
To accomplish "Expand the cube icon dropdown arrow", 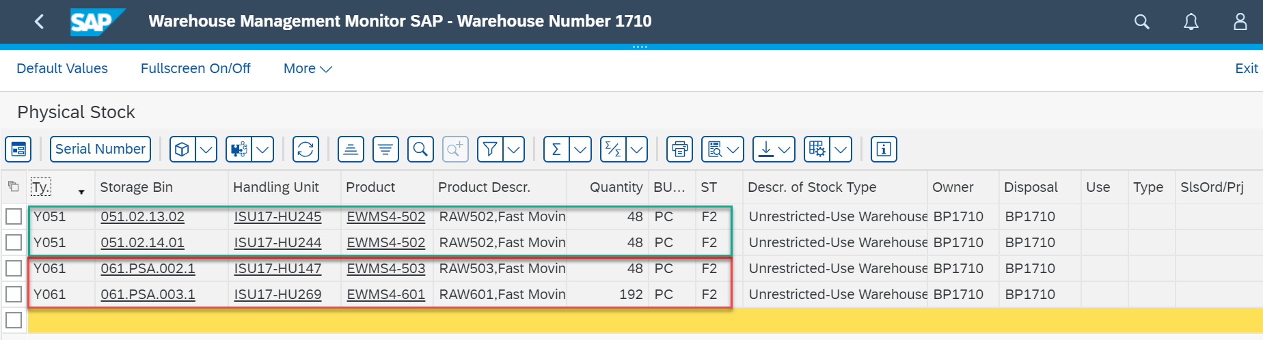I will tap(206, 149).
